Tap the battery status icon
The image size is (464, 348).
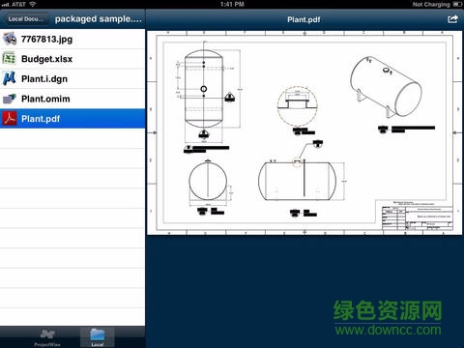pyautogui.click(x=457, y=4)
